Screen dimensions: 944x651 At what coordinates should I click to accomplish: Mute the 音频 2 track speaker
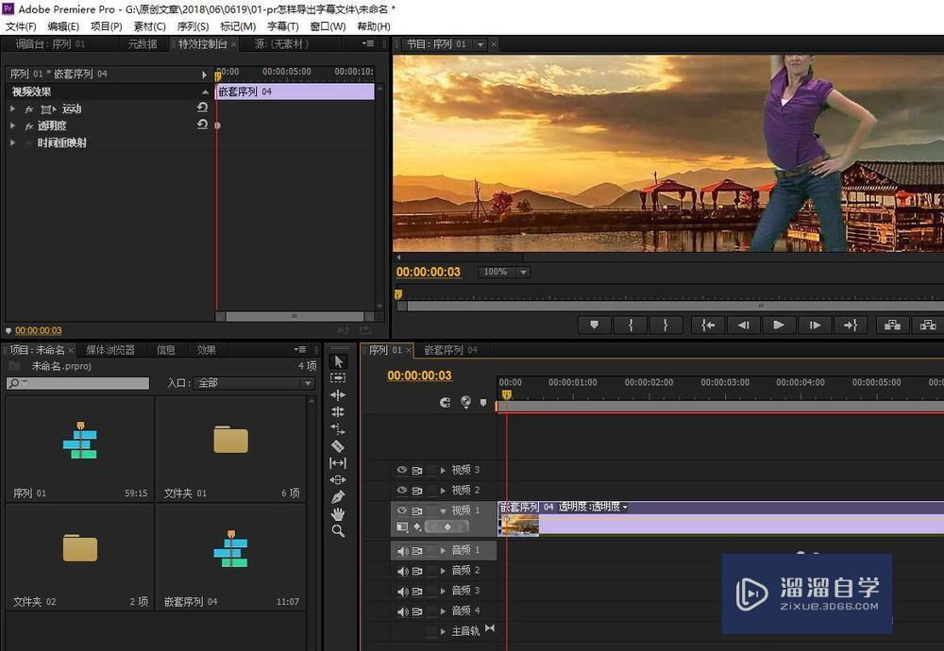tap(402, 571)
